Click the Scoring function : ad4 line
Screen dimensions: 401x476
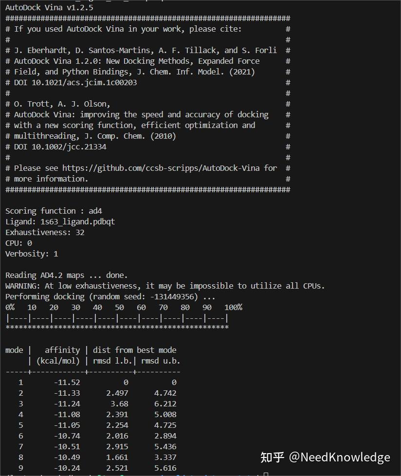click(54, 211)
